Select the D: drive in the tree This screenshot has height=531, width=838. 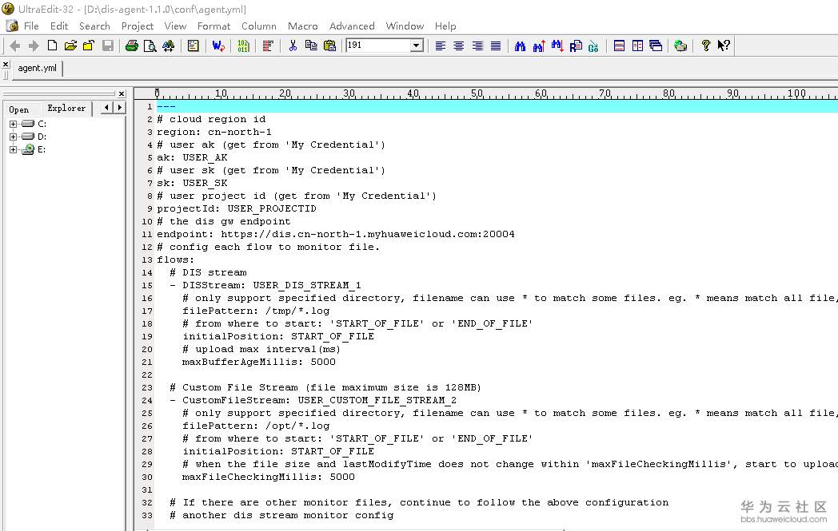(42, 137)
